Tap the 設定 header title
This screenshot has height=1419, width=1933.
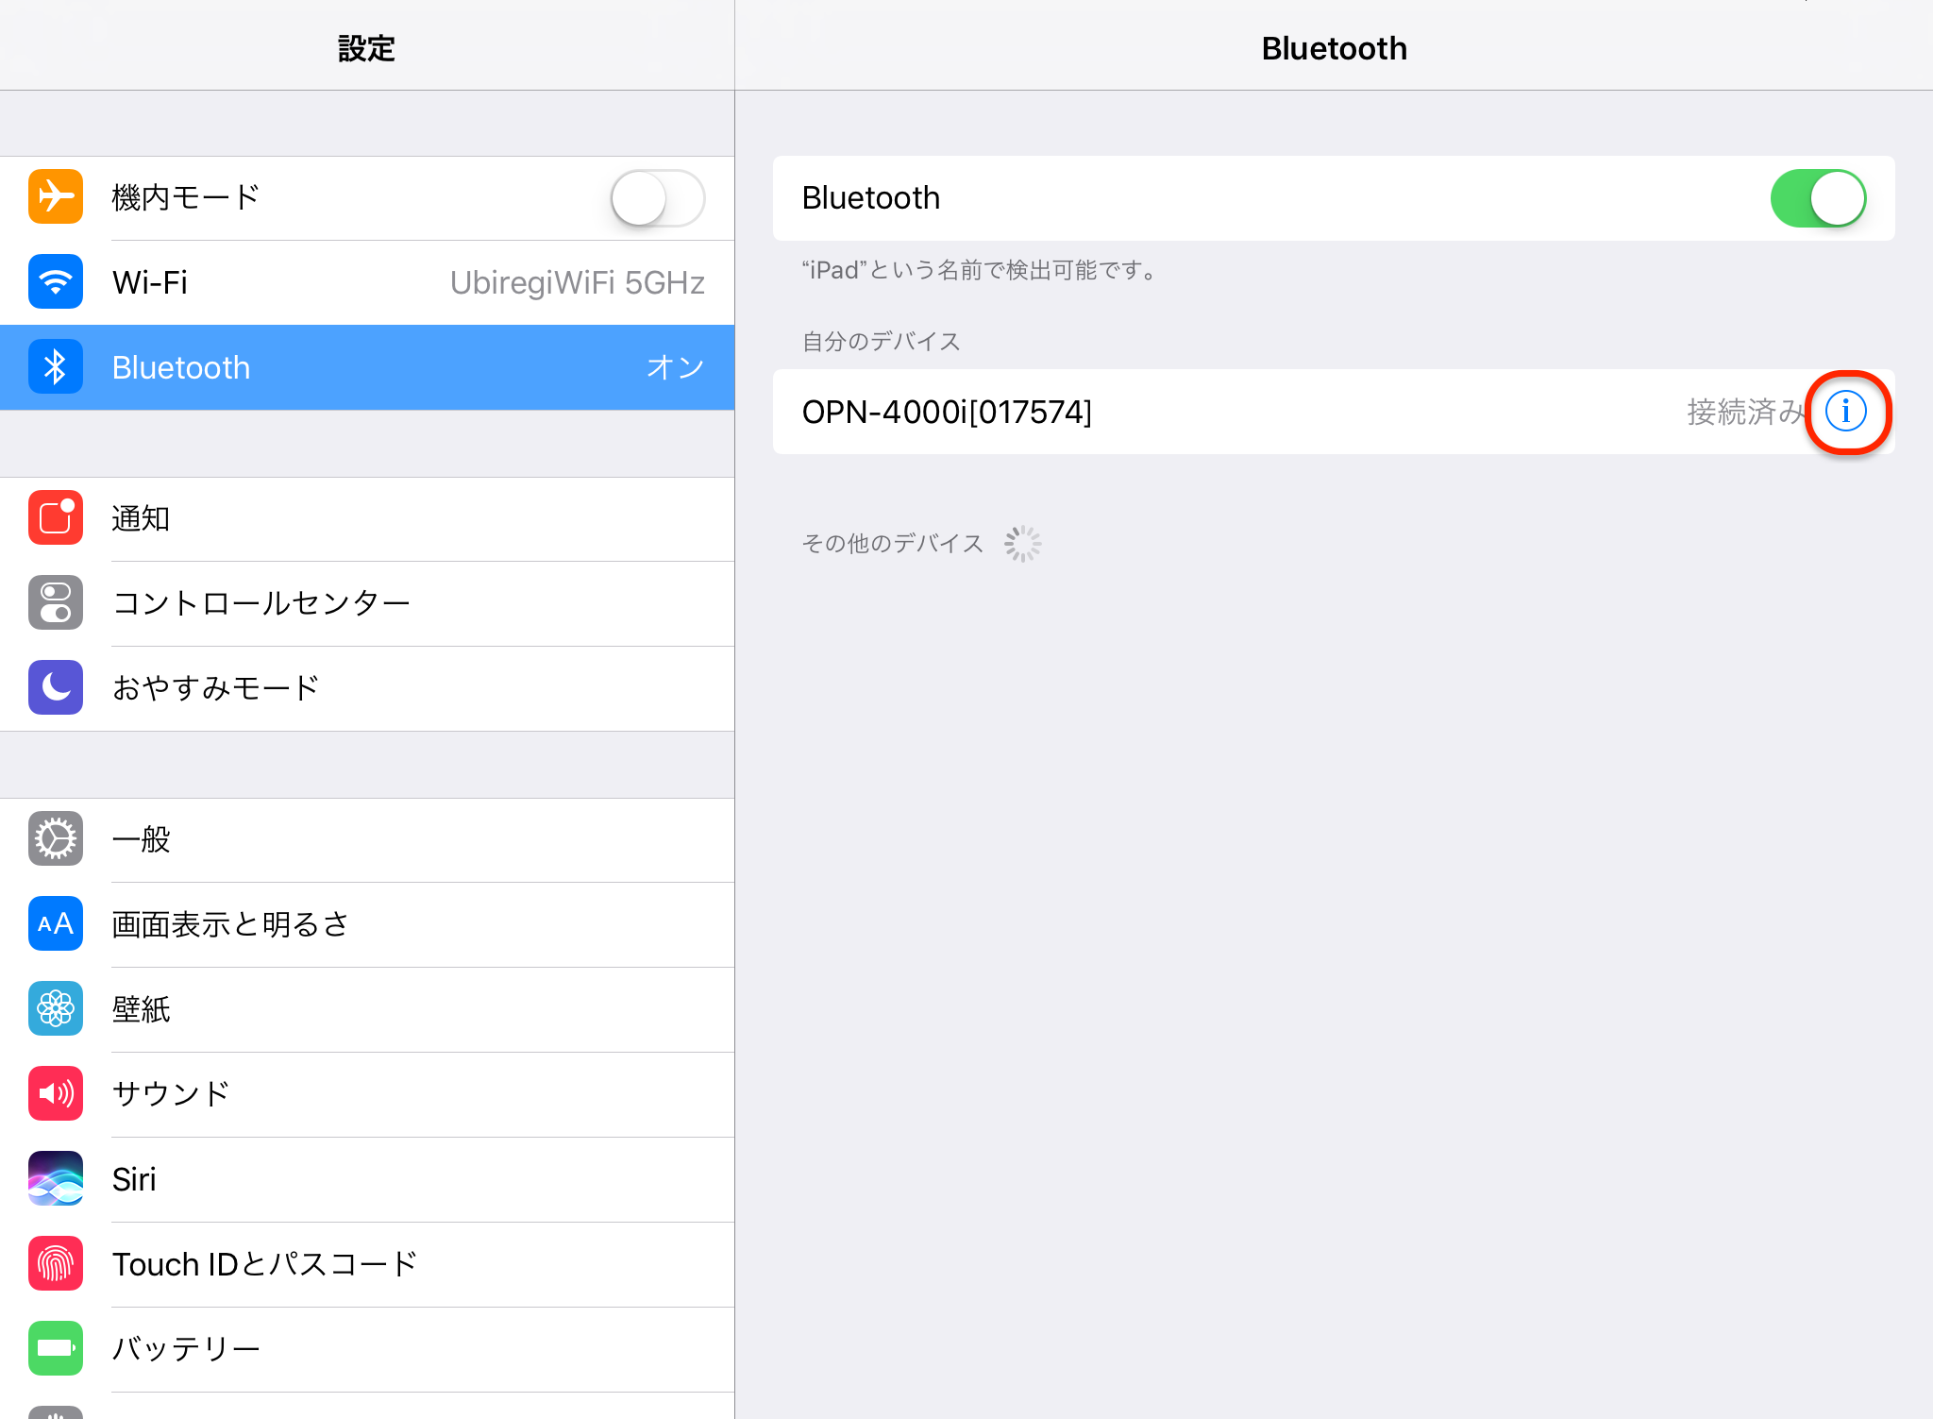(366, 48)
